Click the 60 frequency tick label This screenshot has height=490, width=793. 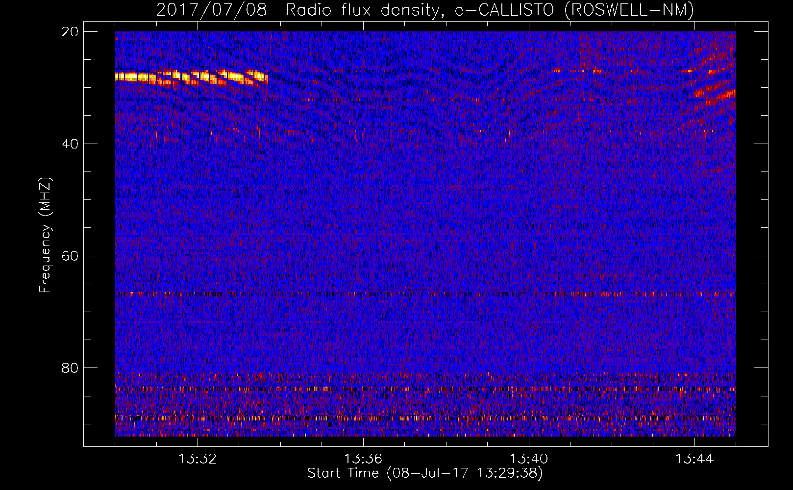[x=70, y=256]
